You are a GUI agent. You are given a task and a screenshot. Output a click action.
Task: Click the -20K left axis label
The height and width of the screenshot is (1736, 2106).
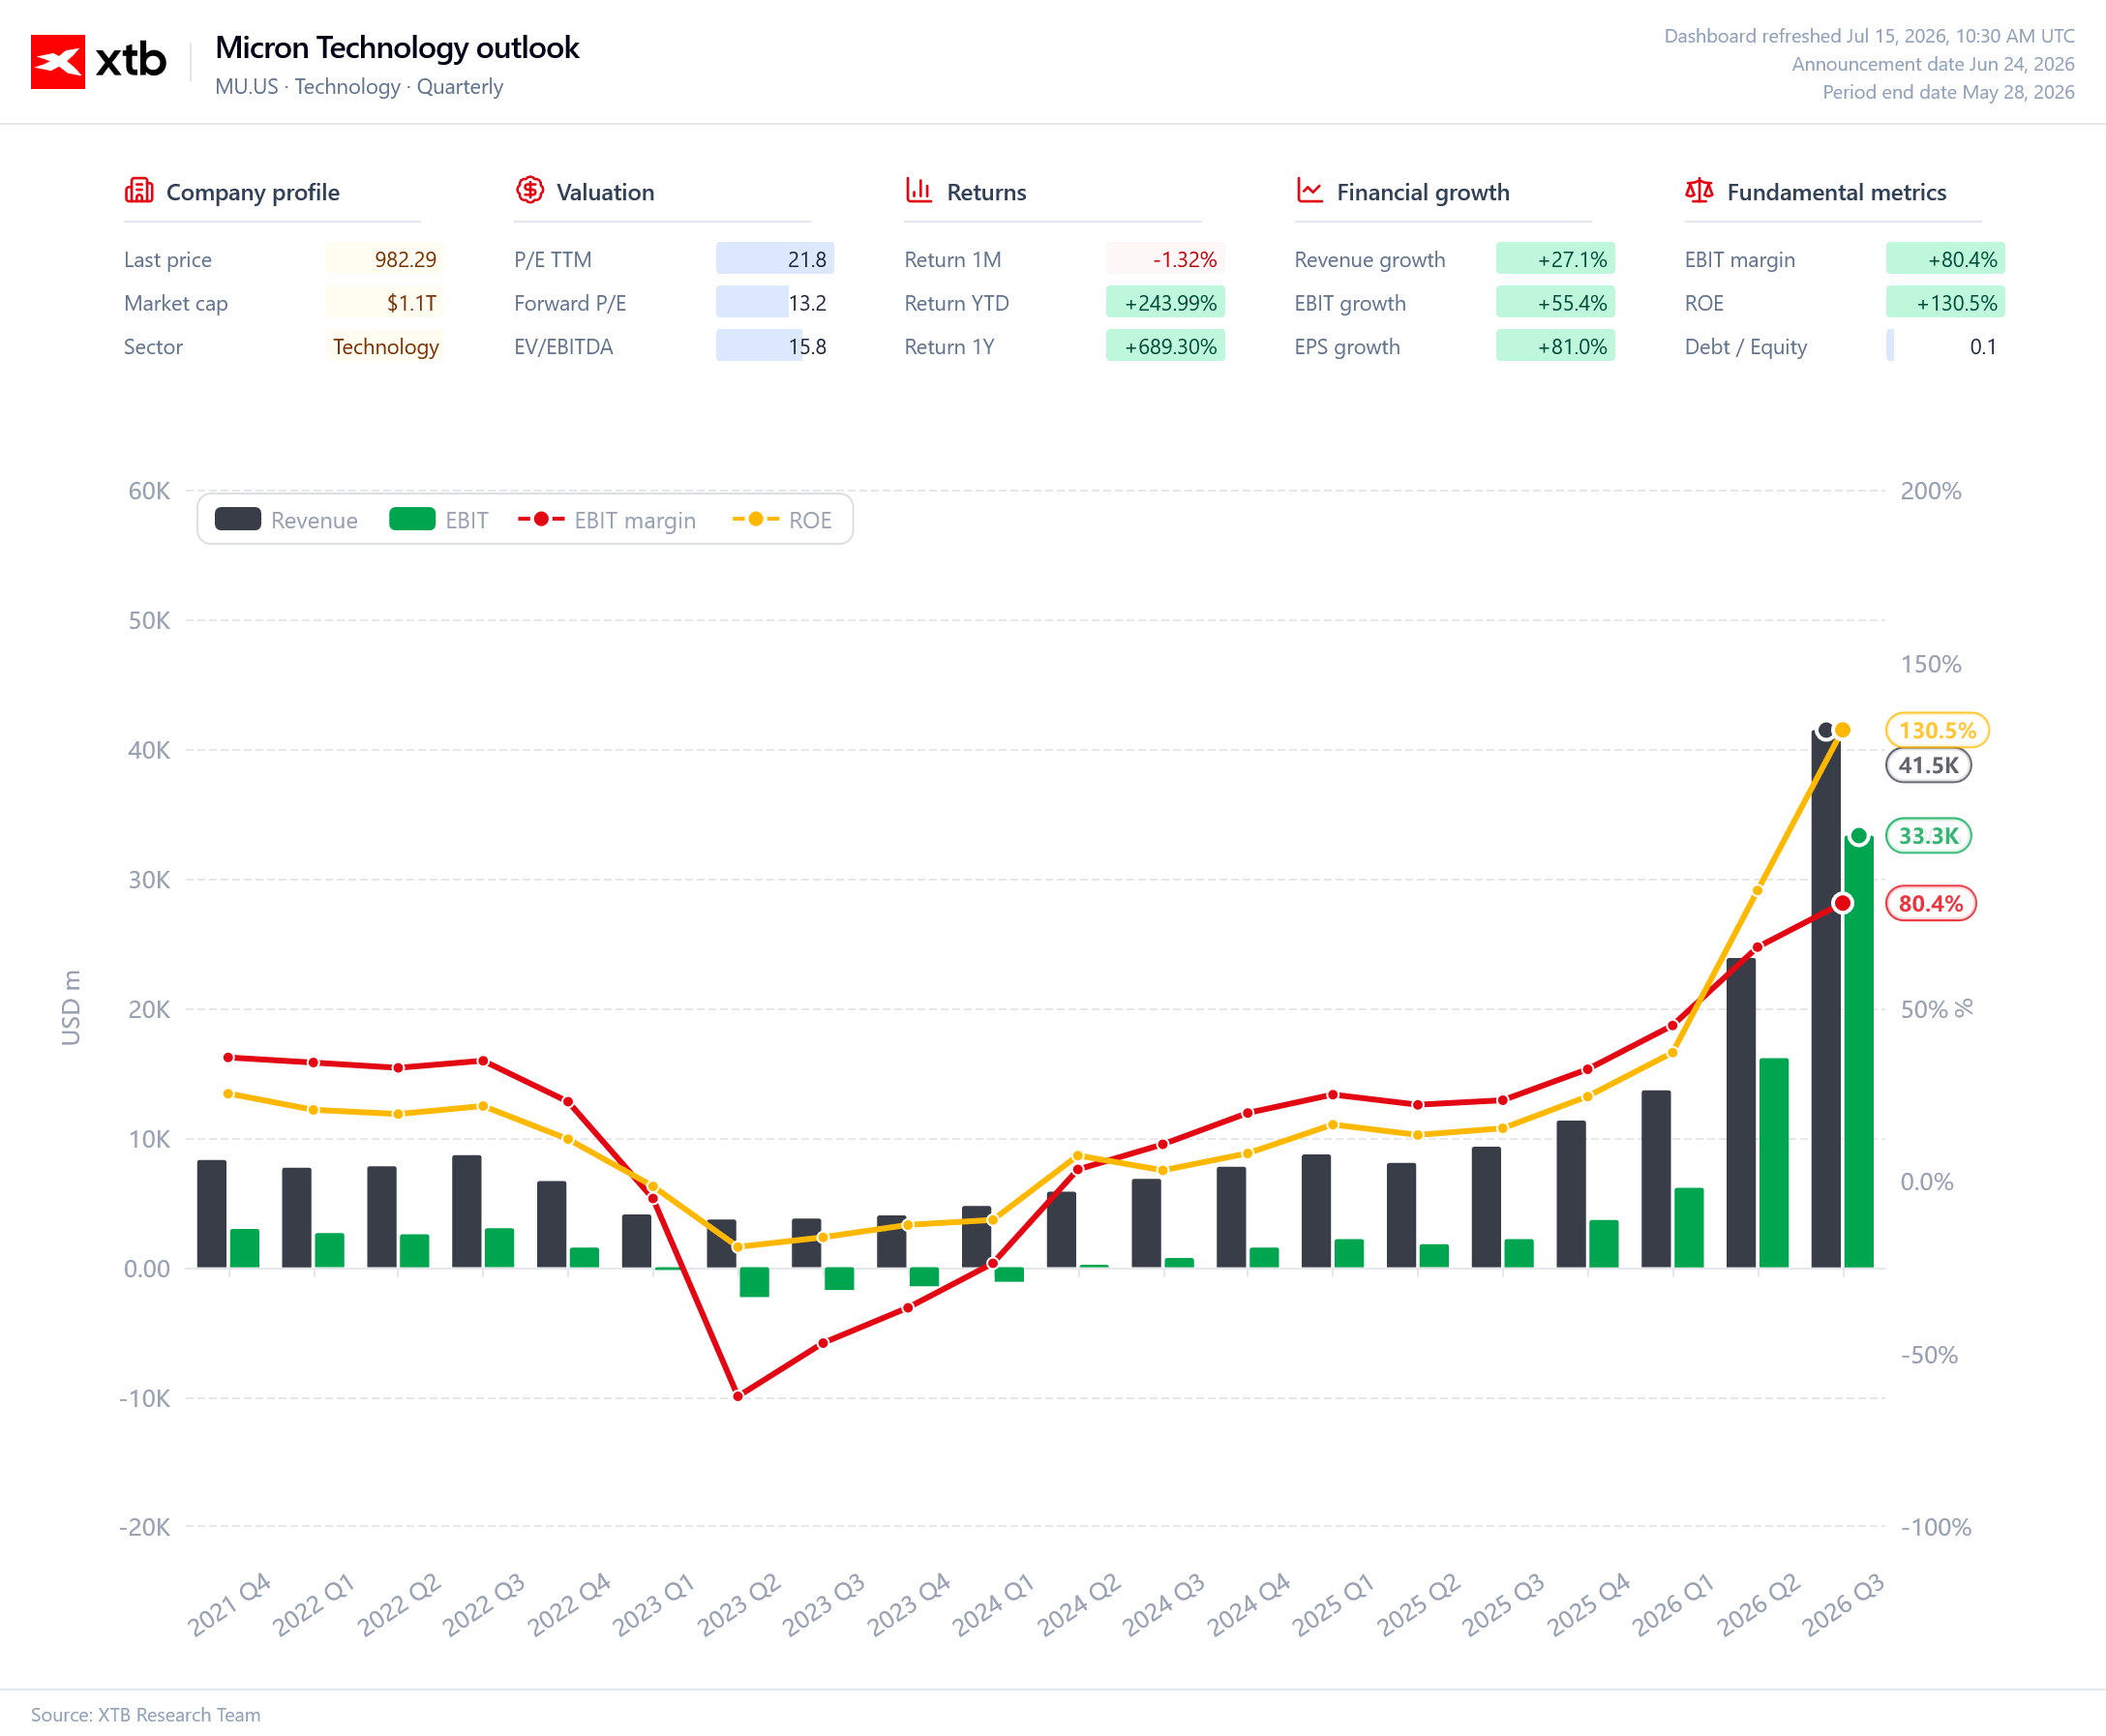point(145,1527)
